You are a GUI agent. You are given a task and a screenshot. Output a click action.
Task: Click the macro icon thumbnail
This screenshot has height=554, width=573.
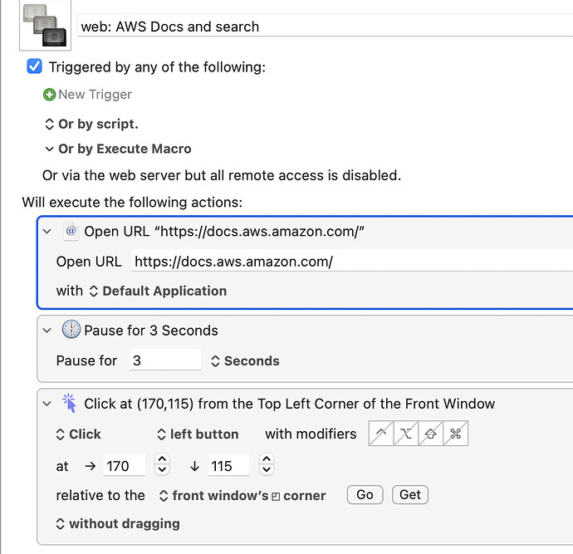point(45,25)
